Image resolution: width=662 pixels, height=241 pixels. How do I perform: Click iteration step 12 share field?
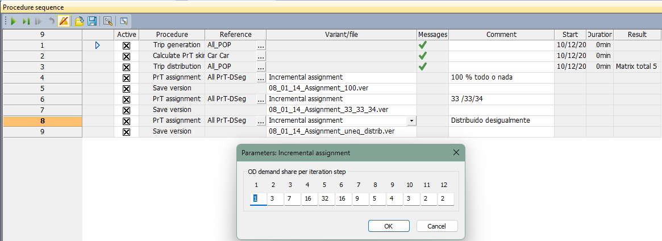[x=446, y=199]
